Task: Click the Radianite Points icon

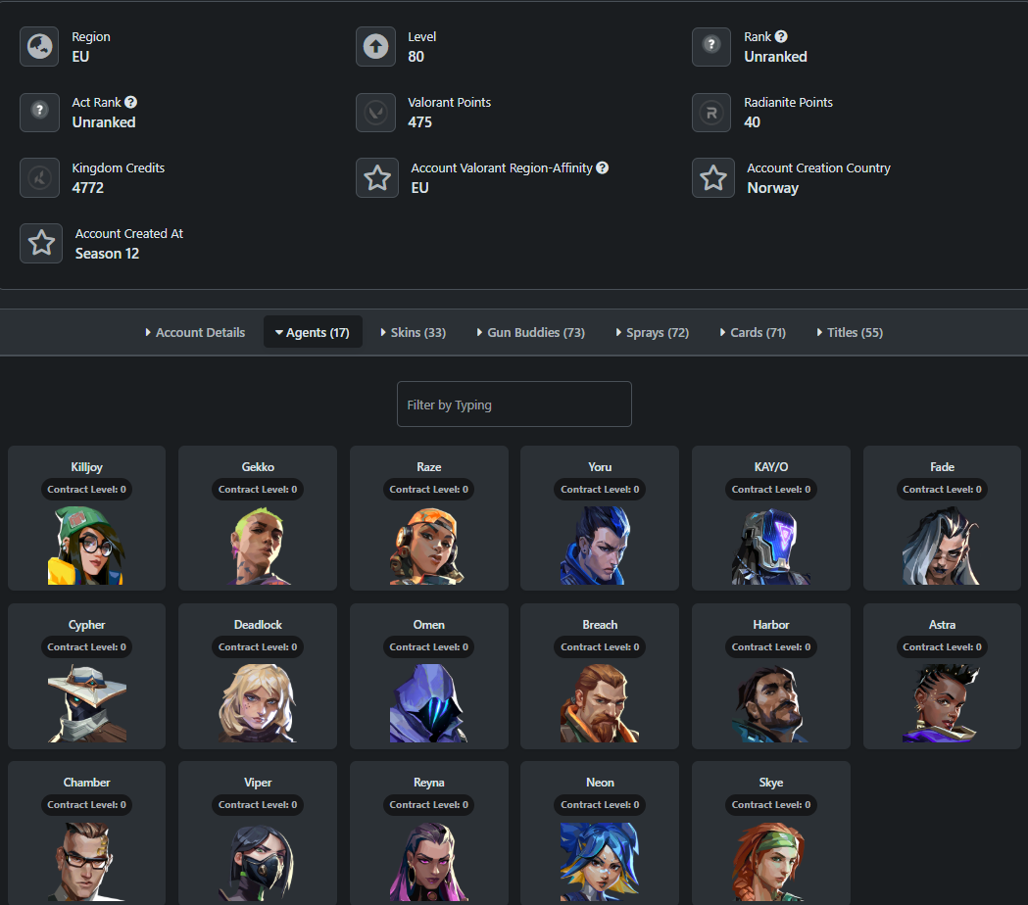Action: click(711, 112)
